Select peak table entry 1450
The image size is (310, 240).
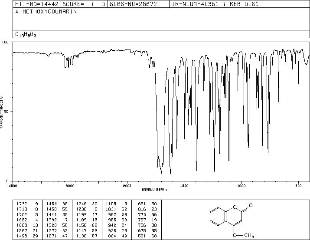click(57, 209)
